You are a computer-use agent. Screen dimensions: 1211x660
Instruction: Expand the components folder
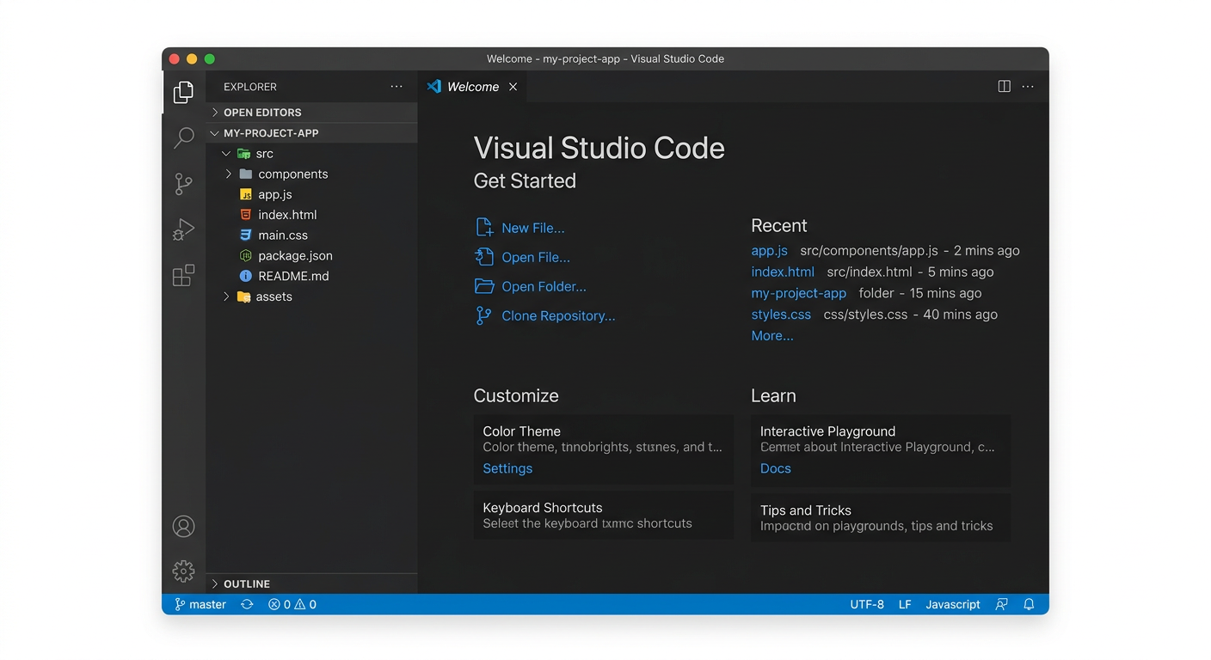(292, 174)
